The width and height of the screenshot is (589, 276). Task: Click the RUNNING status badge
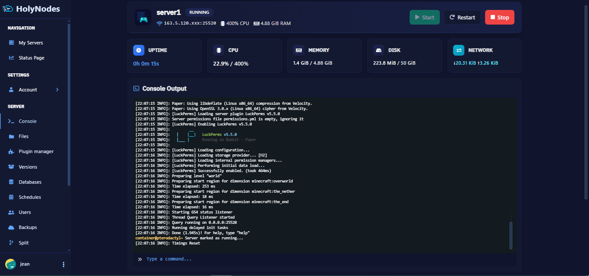coord(199,13)
